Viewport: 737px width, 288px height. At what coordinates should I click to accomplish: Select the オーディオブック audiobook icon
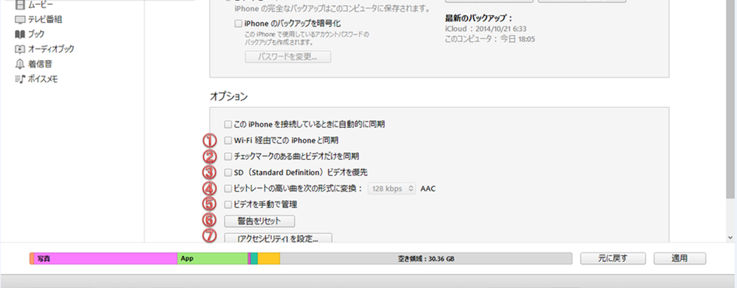20,49
